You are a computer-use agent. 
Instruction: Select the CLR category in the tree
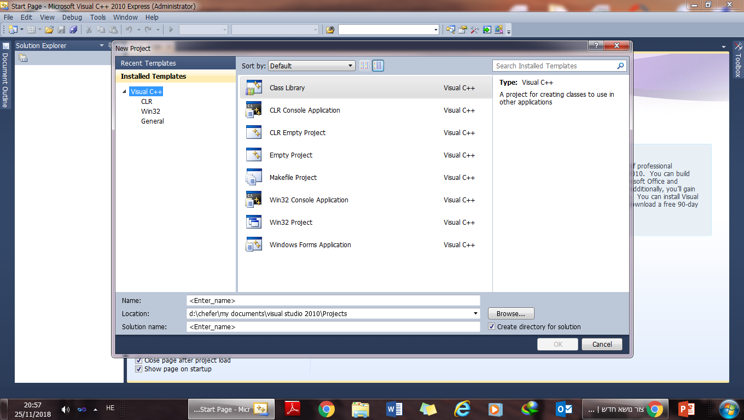[x=147, y=102]
